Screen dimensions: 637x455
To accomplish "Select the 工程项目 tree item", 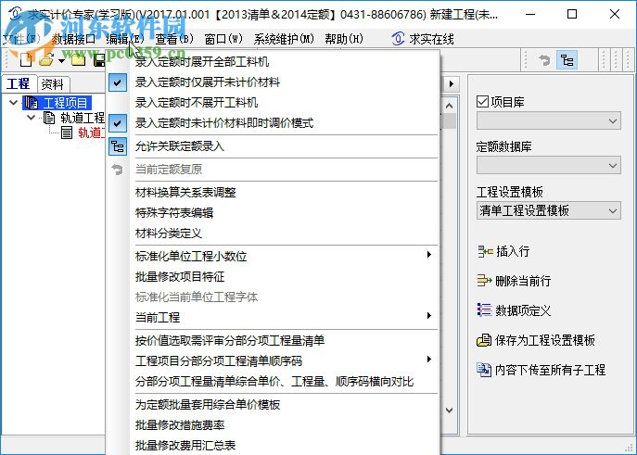I will 66,103.
